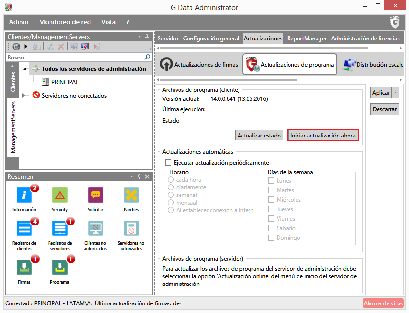This screenshot has width=409, height=313.
Task: Click Iniciar actualización ahora button
Action: pos(323,136)
